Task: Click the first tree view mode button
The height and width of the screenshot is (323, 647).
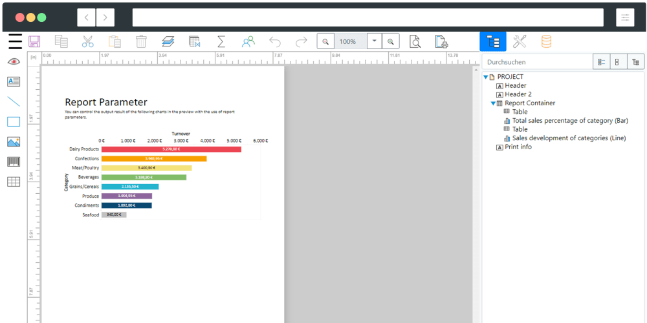Action: [601, 62]
